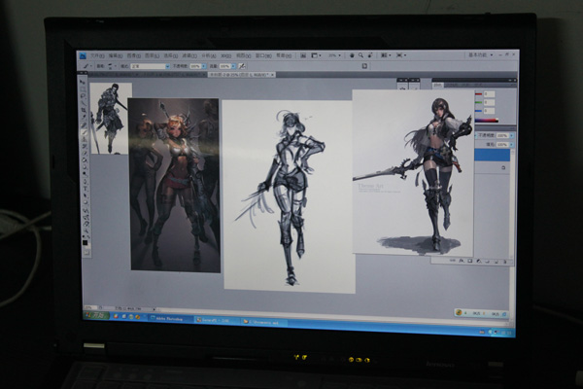This screenshot has width=583, height=389.
Task: Open the 滤镜(T) menu
Action: pos(189,55)
